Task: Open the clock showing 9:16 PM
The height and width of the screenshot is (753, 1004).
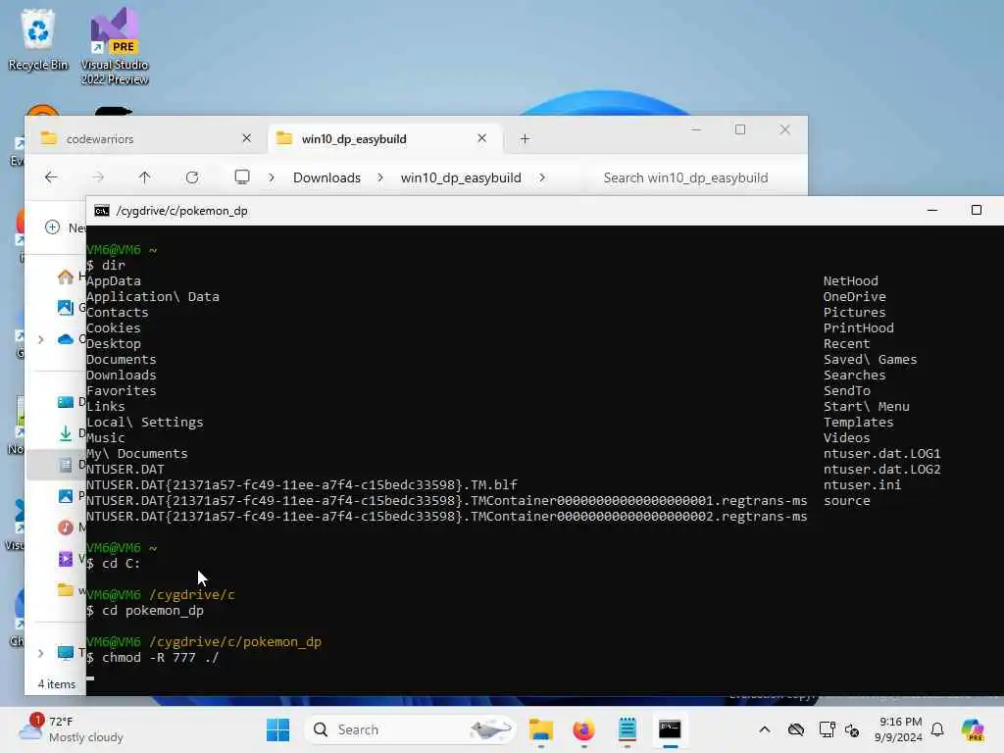Action: pyautogui.click(x=898, y=729)
